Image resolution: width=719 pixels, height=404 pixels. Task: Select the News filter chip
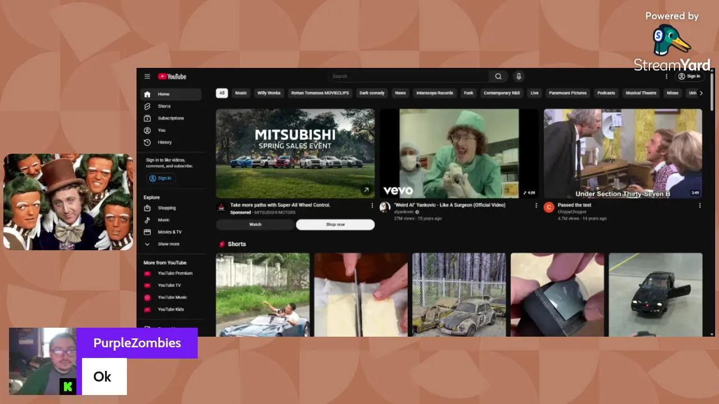[x=401, y=93]
